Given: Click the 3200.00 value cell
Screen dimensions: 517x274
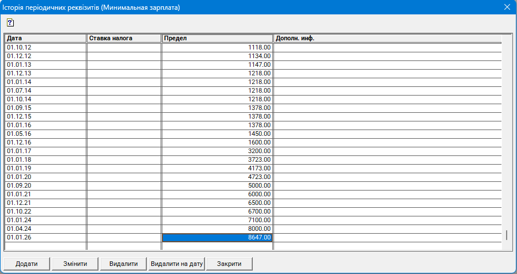Looking at the screenshot, I should pyautogui.click(x=216, y=151).
